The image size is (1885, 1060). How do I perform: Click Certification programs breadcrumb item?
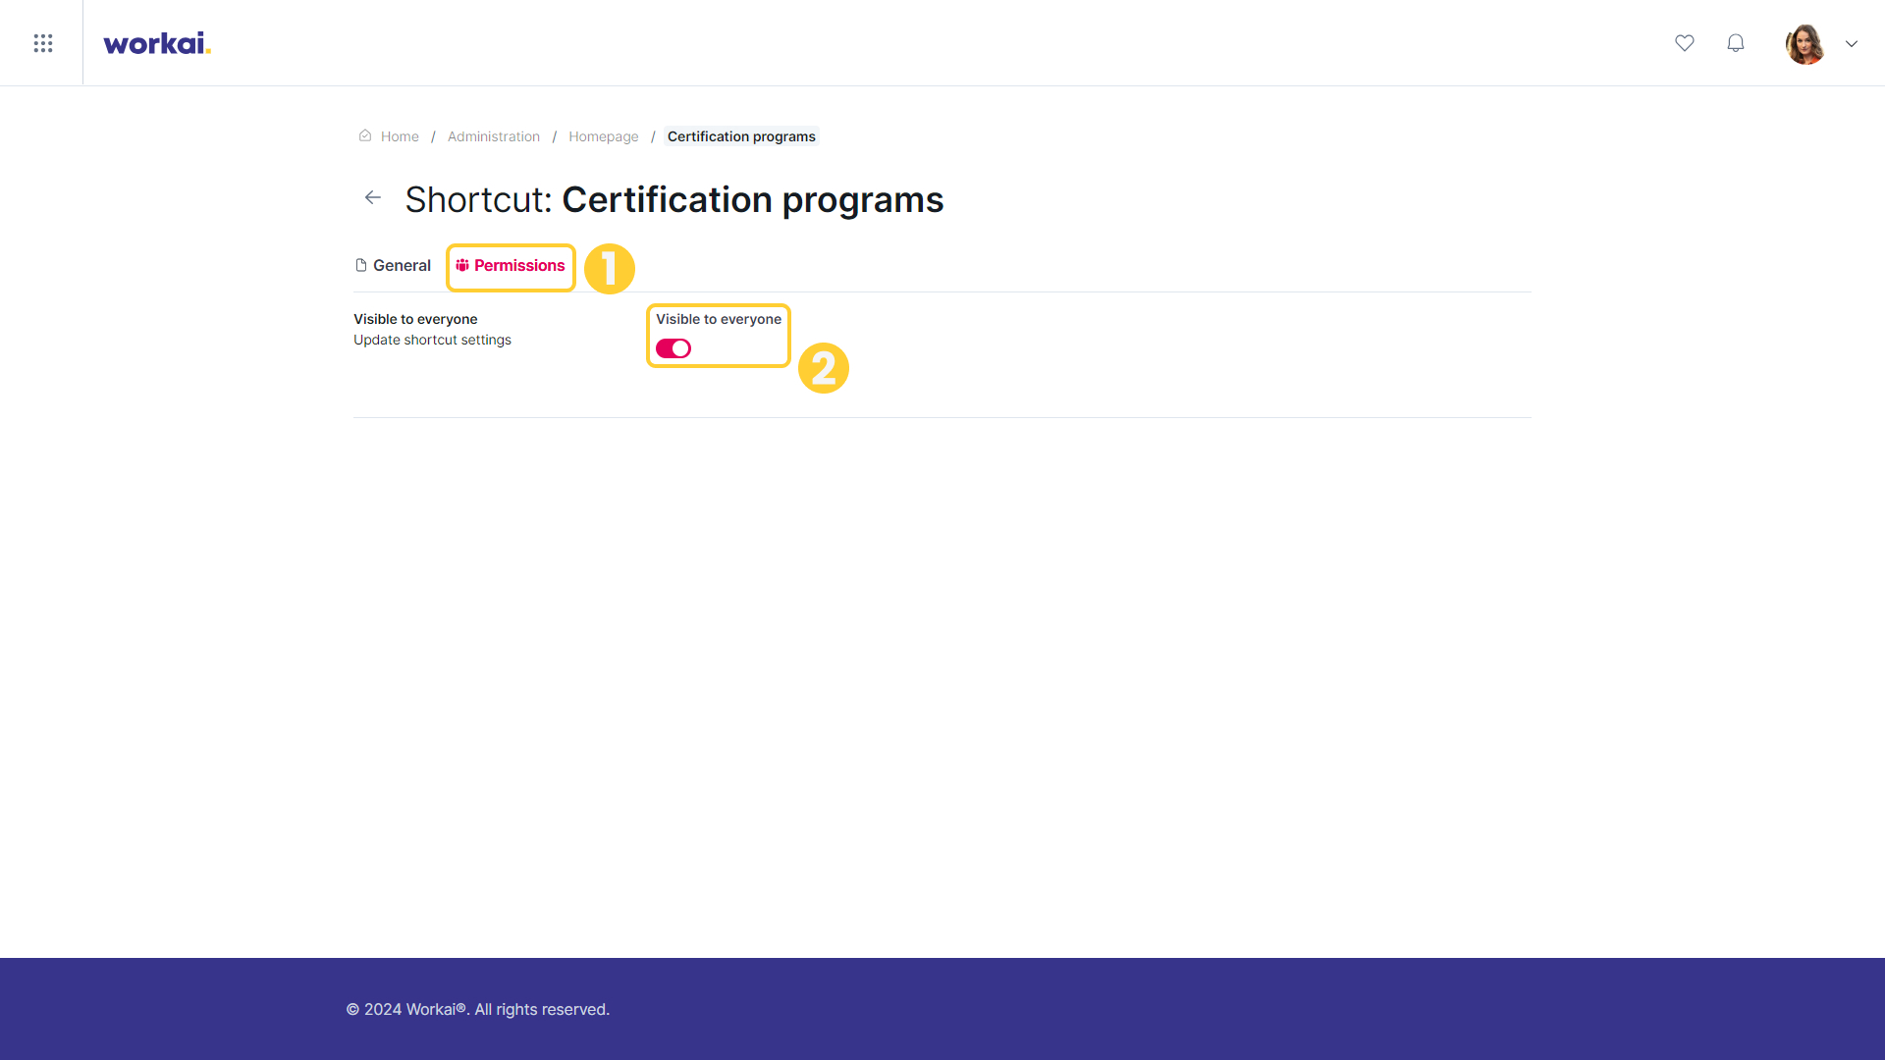741,136
